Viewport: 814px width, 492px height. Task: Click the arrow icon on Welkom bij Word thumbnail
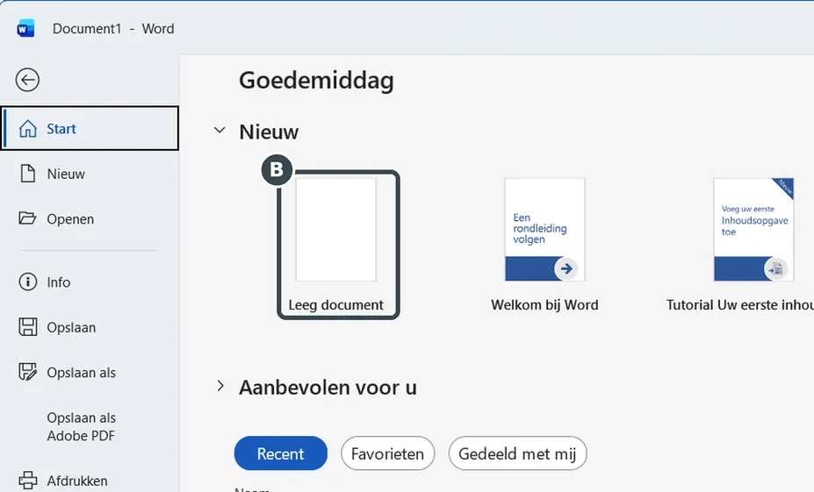pyautogui.click(x=566, y=268)
